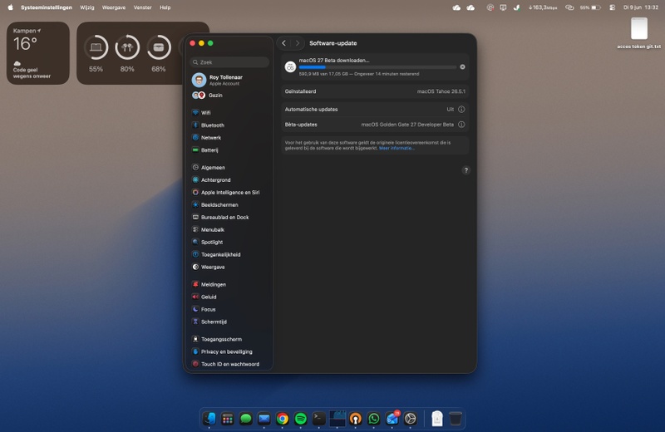This screenshot has height=432, width=665.
Task: Select Toegankelijkheid in the sidebar
Action: click(x=229, y=254)
